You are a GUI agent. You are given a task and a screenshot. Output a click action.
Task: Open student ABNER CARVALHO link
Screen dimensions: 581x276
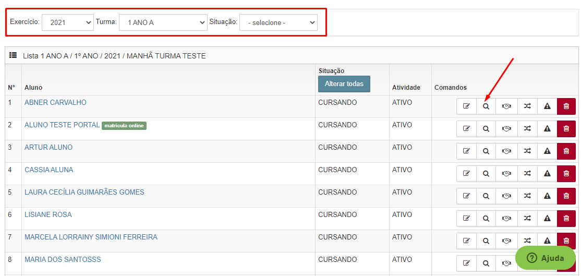pos(55,102)
